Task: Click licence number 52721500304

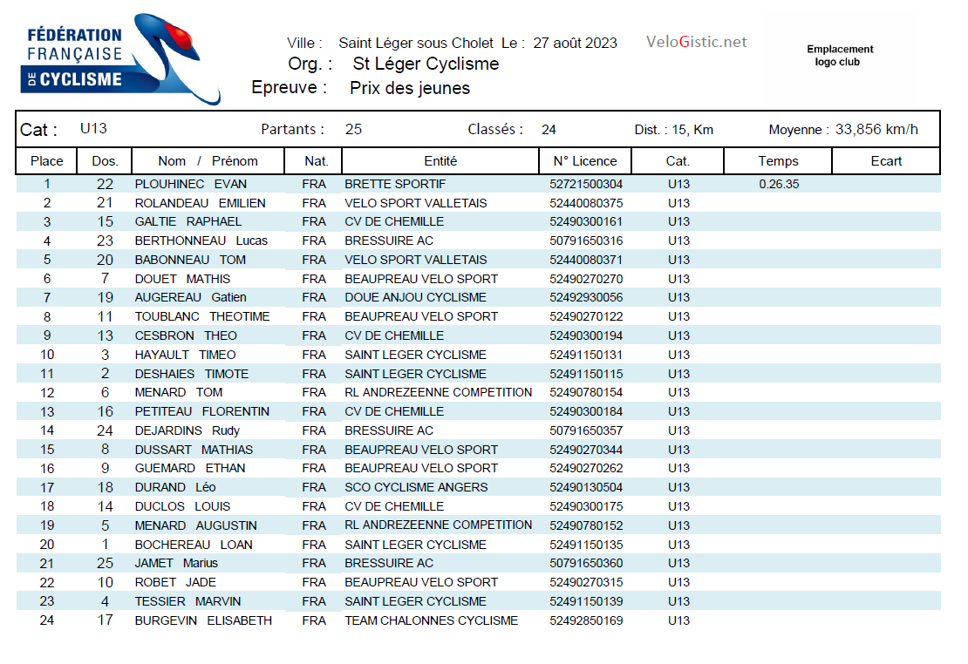Action: coord(586,184)
